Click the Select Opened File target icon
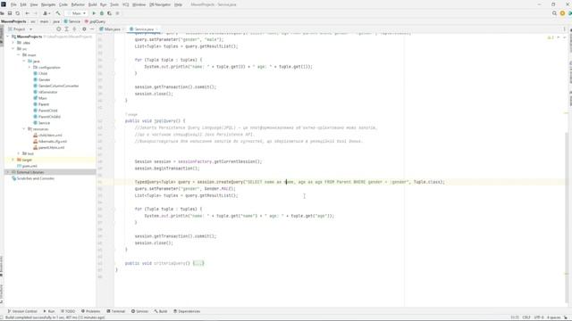The height and width of the screenshot is (321, 572). (x=58, y=29)
